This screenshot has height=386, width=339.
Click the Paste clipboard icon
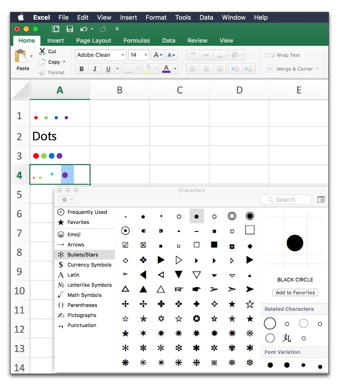coord(21,56)
